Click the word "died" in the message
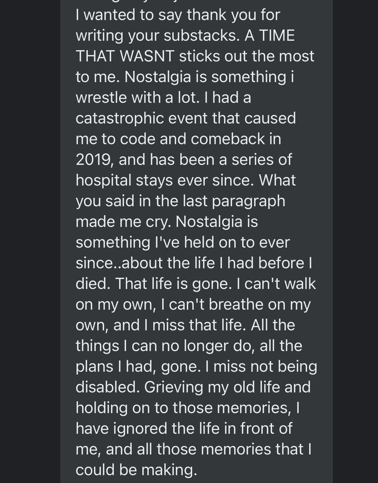Screen dimensions: 378x483 tap(93, 284)
